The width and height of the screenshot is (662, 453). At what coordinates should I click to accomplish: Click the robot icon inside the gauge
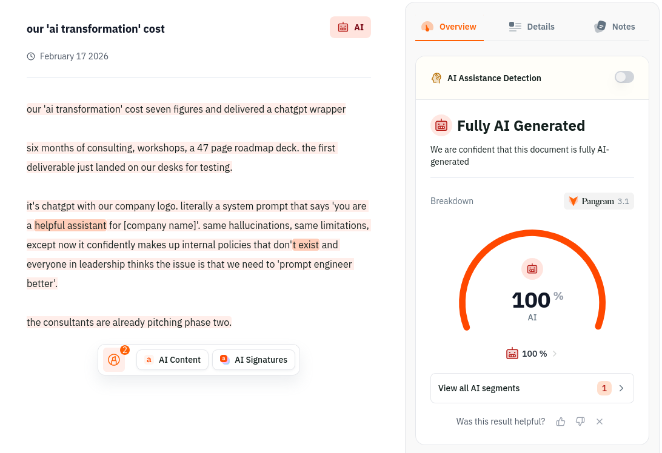[x=532, y=269]
